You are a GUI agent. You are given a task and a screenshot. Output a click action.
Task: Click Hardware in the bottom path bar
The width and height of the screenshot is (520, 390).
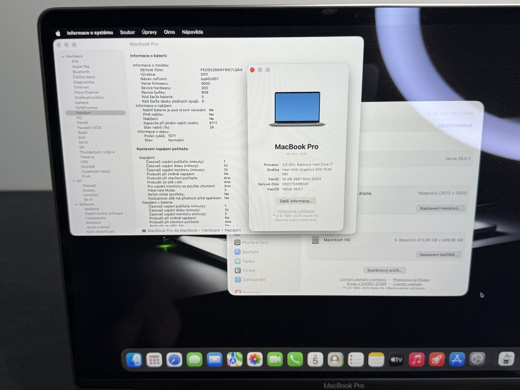tap(211, 230)
